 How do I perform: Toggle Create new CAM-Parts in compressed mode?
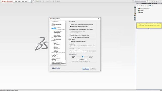click(x=70, y=35)
